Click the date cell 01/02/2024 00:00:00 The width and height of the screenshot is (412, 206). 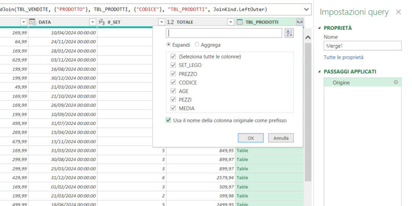[x=63, y=187]
